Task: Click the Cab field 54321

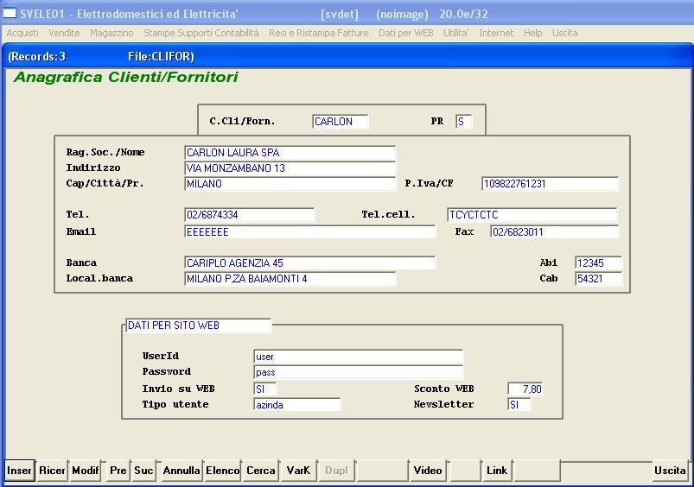Action: pos(599,279)
